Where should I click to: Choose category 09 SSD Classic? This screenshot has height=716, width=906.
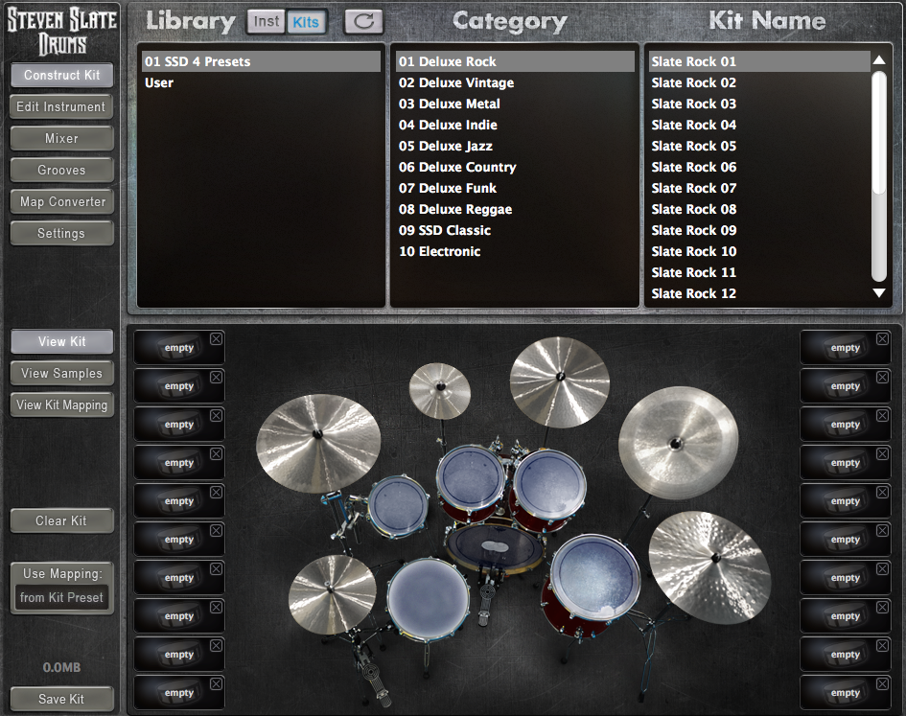tap(515, 230)
